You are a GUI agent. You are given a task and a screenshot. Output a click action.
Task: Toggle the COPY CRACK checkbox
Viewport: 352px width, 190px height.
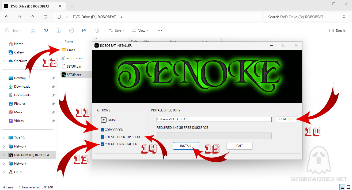(103, 130)
